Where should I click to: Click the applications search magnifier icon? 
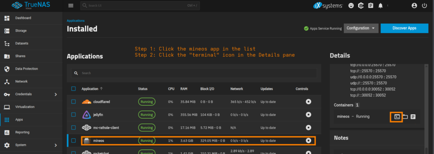(x=76, y=73)
